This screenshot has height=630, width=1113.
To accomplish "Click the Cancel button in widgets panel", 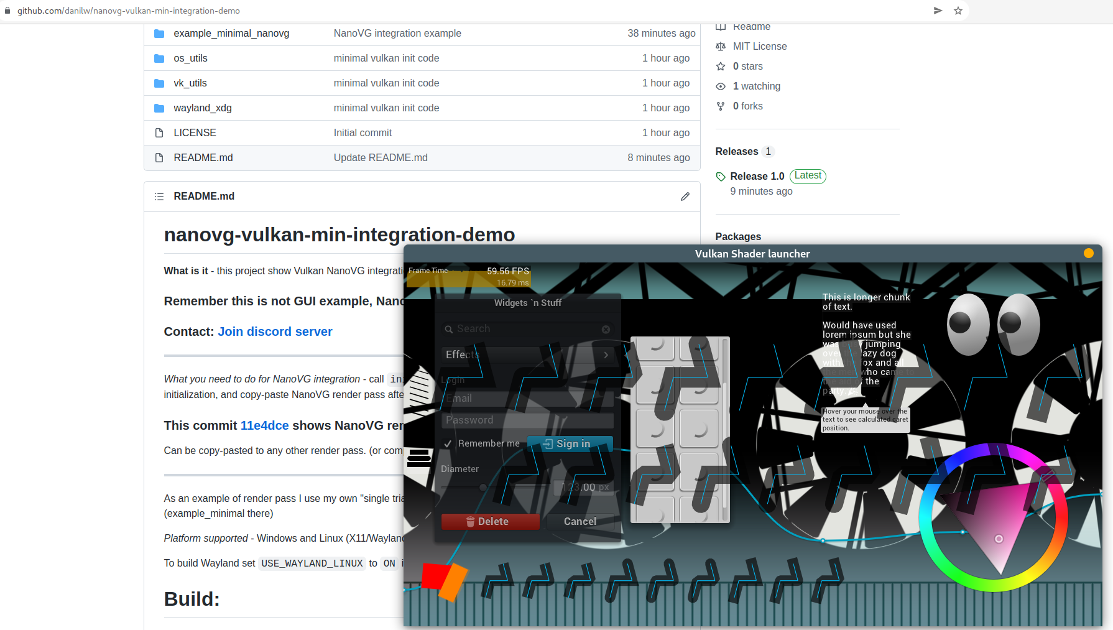I will click(580, 522).
